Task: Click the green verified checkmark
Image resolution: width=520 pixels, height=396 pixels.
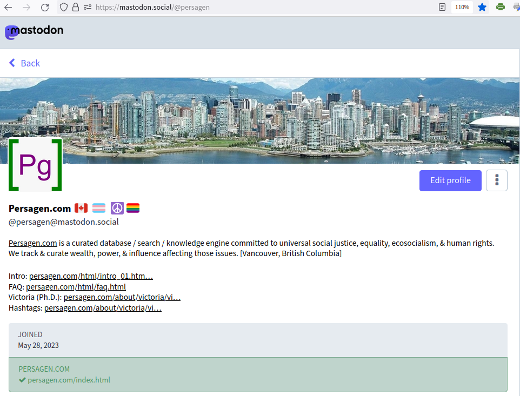Action: pos(22,380)
